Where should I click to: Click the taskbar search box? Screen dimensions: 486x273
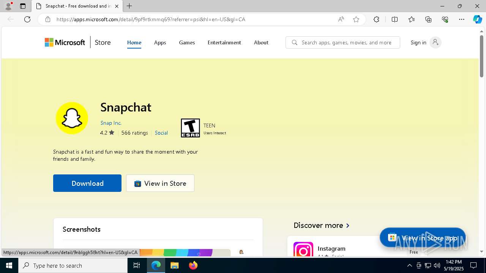[x=73, y=265]
